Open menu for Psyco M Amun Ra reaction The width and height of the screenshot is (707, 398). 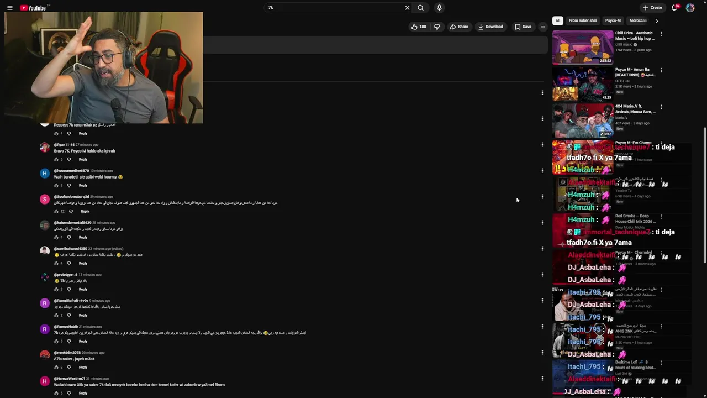[x=661, y=70]
